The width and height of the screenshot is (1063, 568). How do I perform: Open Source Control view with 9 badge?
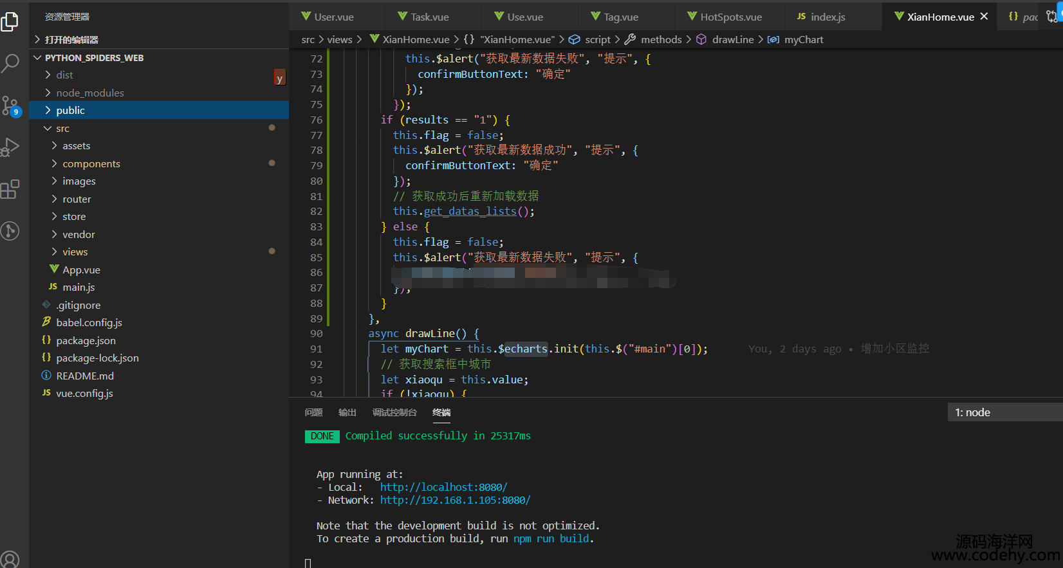pos(10,105)
